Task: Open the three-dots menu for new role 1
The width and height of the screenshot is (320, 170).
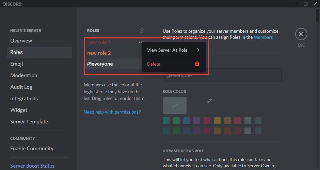Action: point(141,42)
